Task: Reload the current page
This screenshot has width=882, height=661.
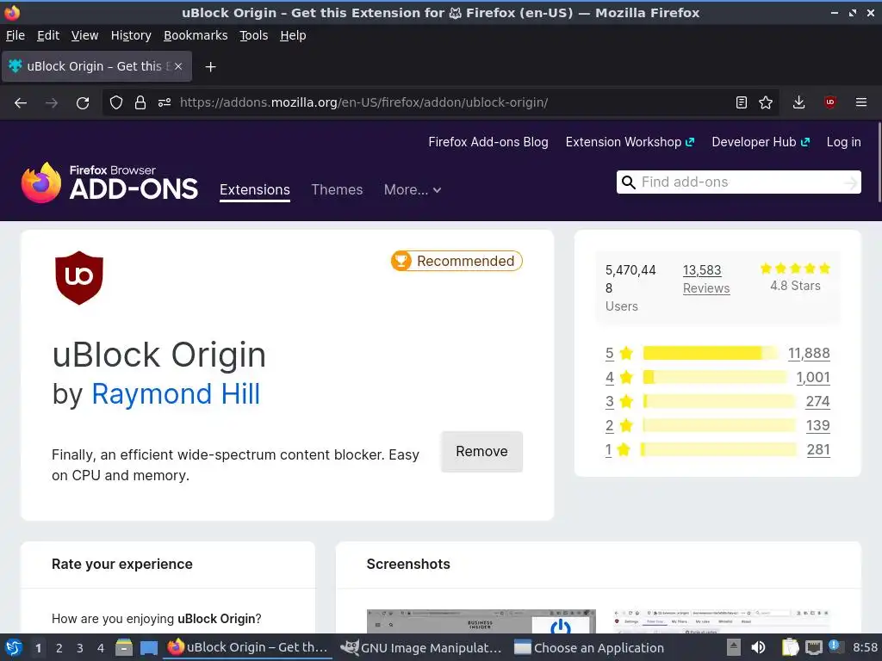Action: 83,103
